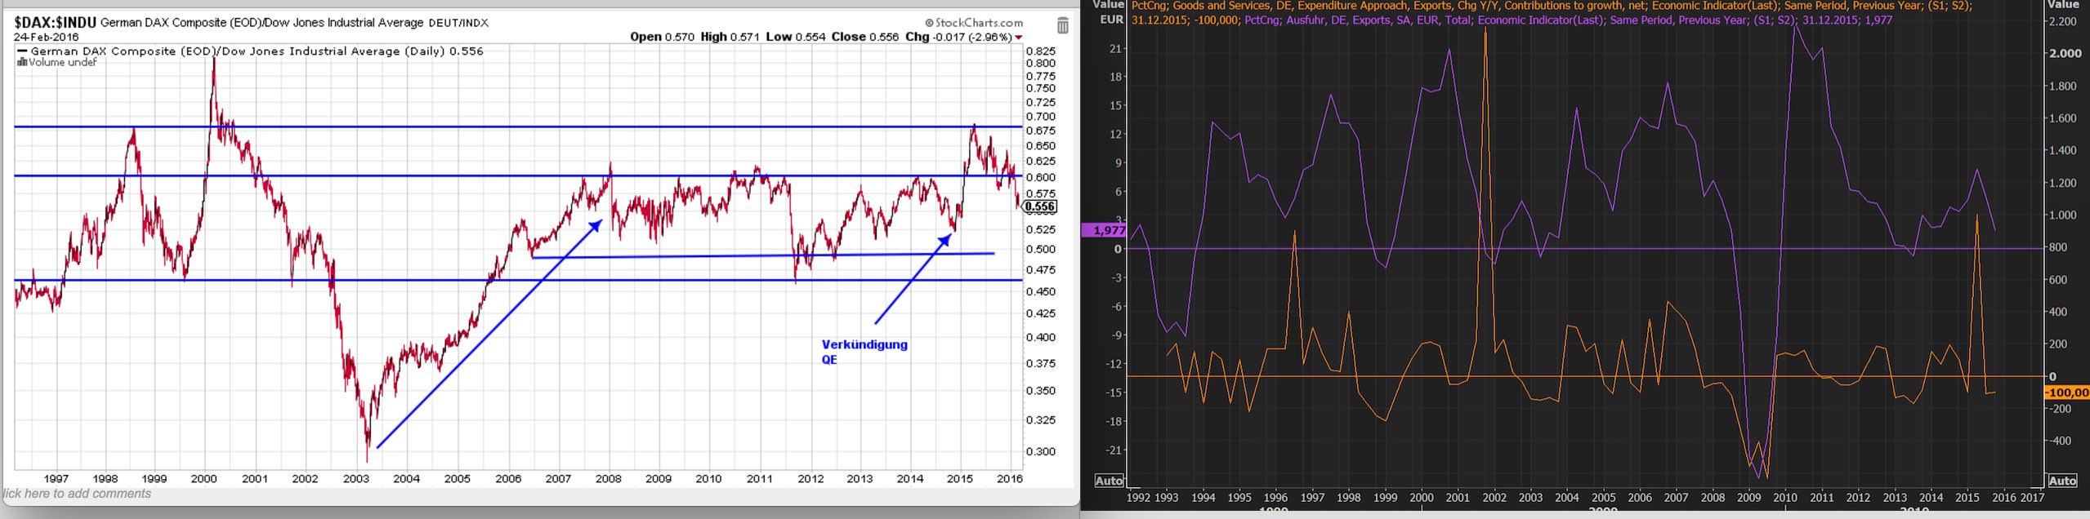Click the 2016 year label on StockCharts chart

(x=1010, y=479)
